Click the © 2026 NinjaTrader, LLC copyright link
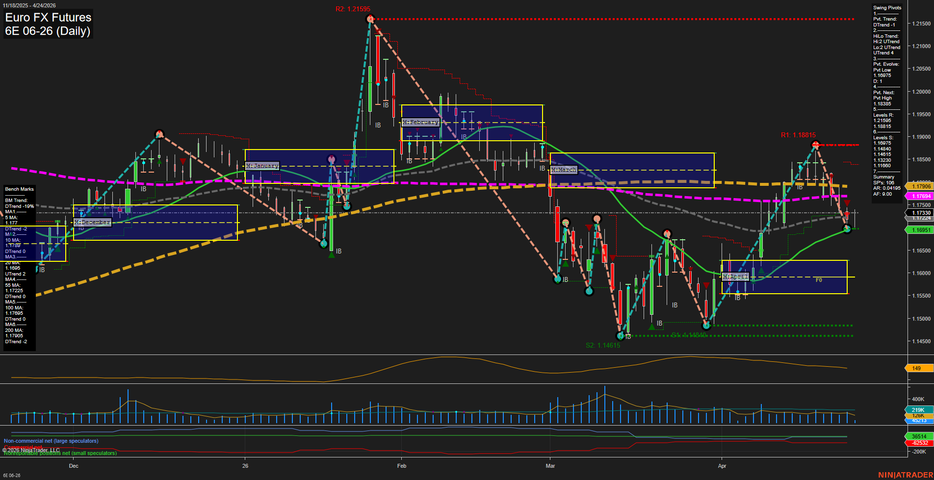The width and height of the screenshot is (934, 480). [32, 450]
